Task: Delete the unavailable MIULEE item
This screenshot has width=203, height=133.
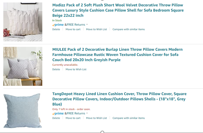Action: [x=56, y=69]
